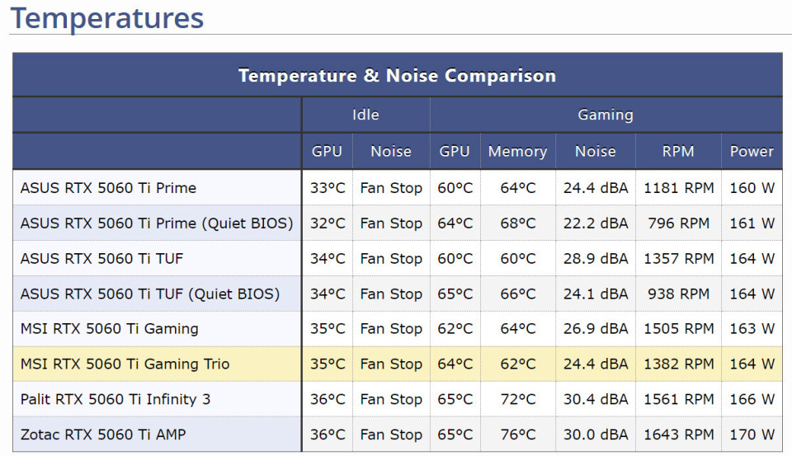Select the ASUS RTX 5060 Ti Prime row
792x456 pixels.
tap(398, 187)
